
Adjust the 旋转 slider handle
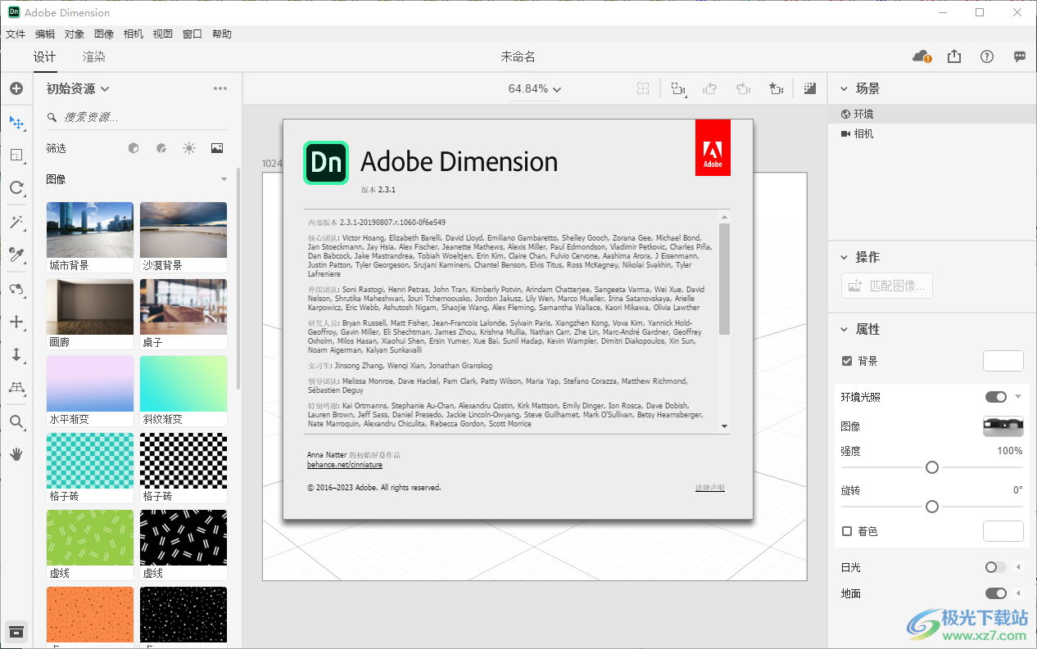point(931,507)
